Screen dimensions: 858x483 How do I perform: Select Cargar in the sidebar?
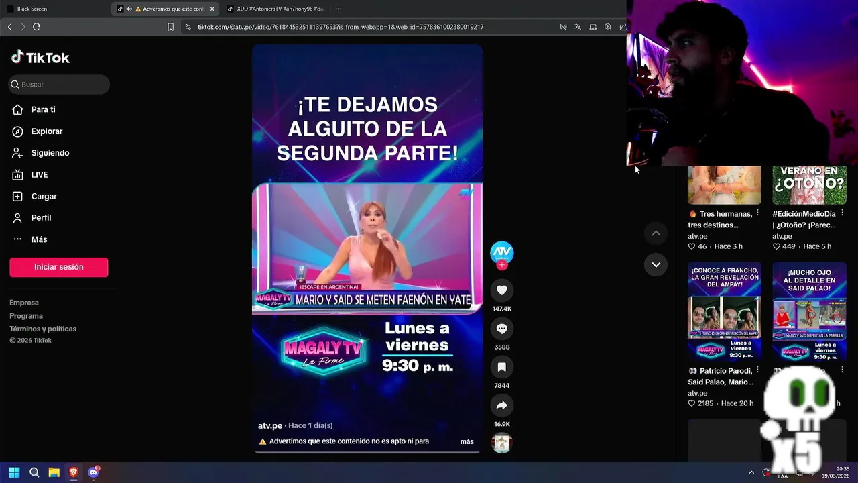tap(44, 196)
